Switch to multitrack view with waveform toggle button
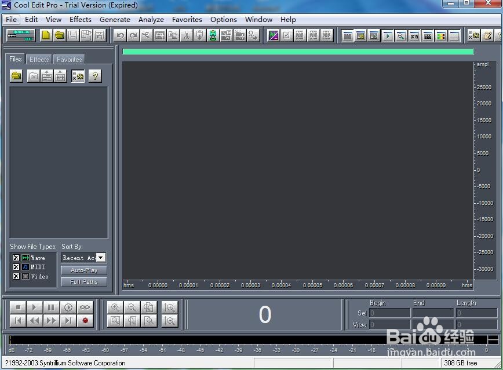Screen dimensions: 503x370 21,35
